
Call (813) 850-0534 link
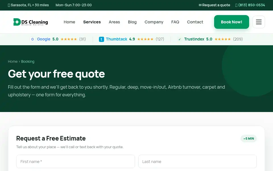[250, 5]
